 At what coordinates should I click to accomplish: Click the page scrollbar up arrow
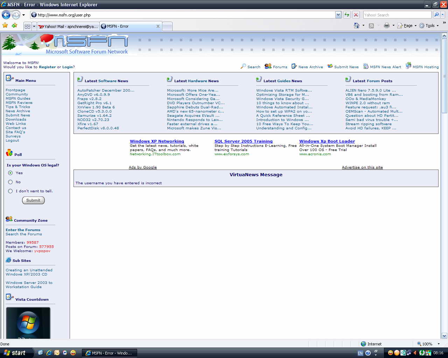[x=444, y=36]
